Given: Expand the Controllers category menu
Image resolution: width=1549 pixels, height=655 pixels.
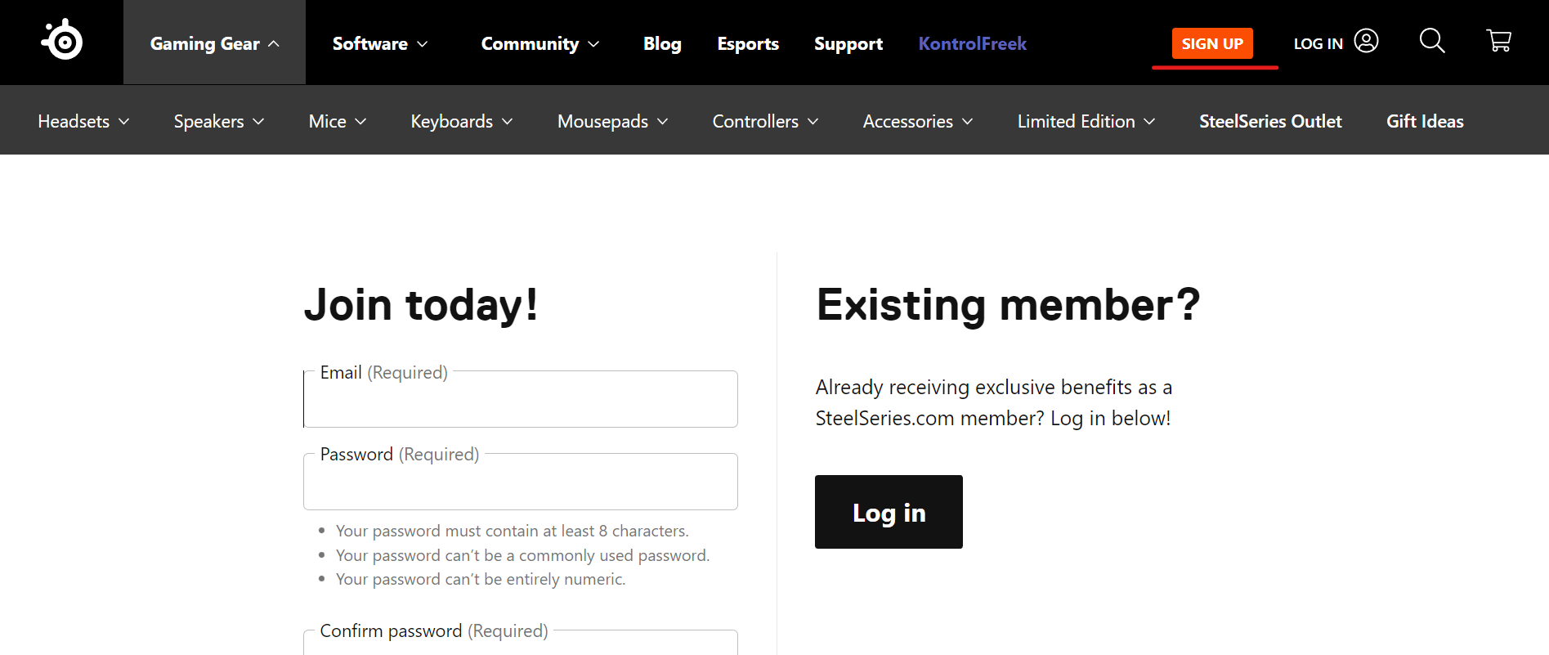Looking at the screenshot, I should tap(766, 121).
